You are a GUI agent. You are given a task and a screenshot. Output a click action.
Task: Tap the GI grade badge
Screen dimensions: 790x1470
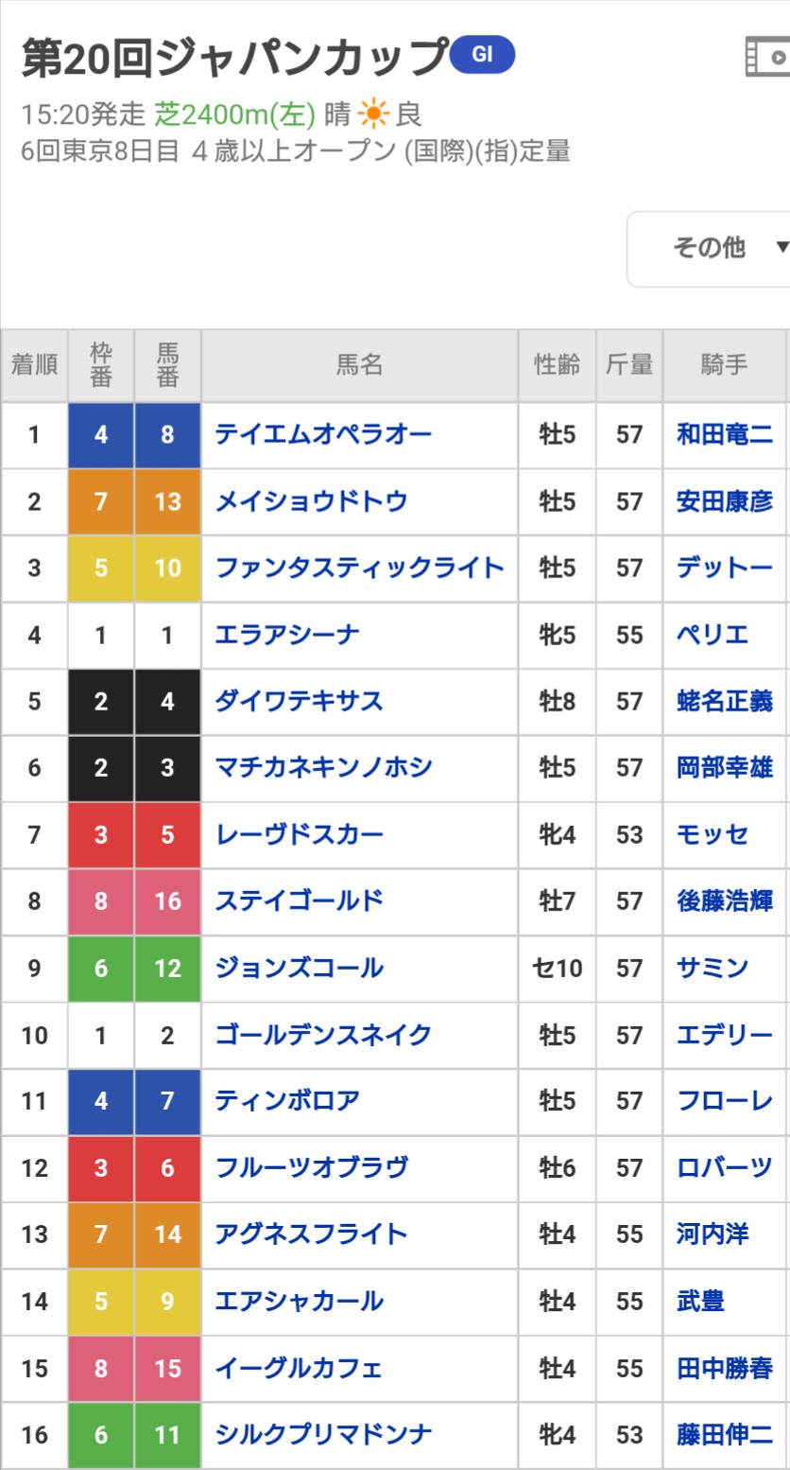[x=482, y=55]
